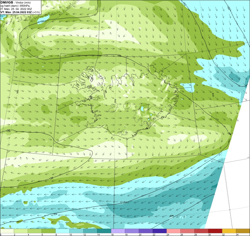Click the '156' label at the left map edge
250x236 pixels.
coord(8,130)
